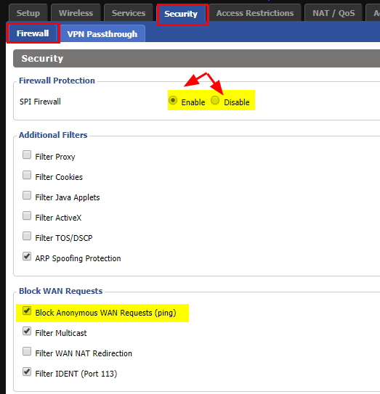Viewport: 380px width, 394px height.
Task: Click the gray Security section header
Action: click(196, 58)
